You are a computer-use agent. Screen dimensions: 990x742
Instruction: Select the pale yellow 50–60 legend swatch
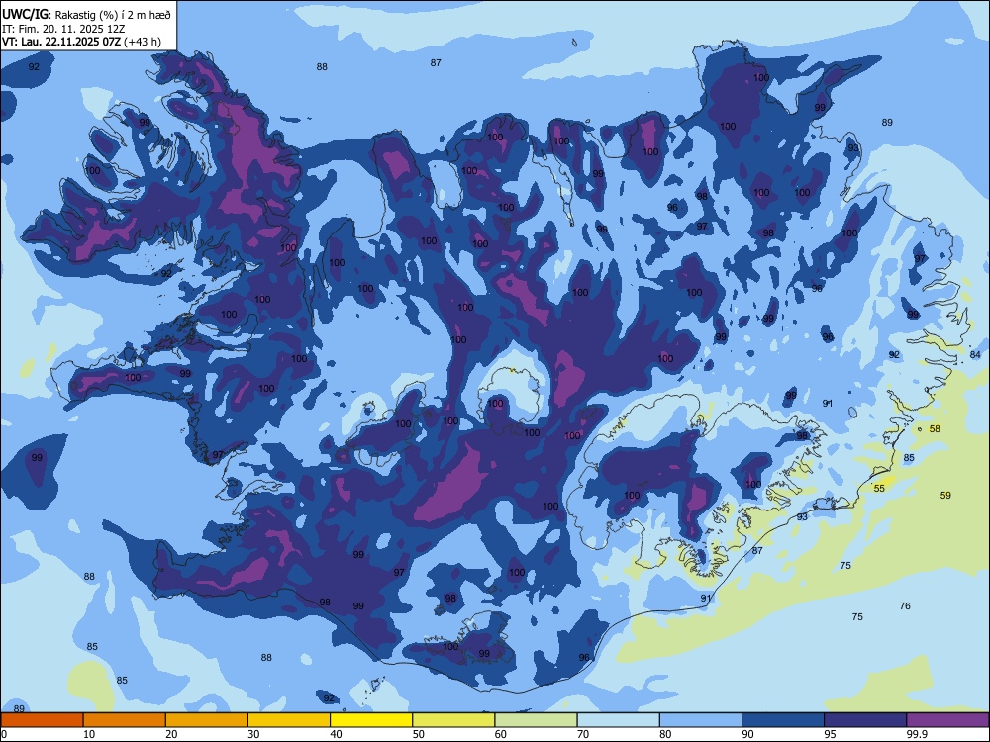(x=454, y=720)
